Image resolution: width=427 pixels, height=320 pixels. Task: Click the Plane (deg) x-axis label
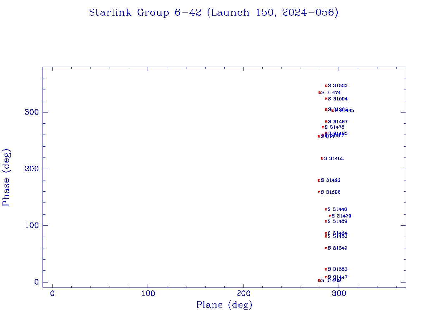pos(224,305)
